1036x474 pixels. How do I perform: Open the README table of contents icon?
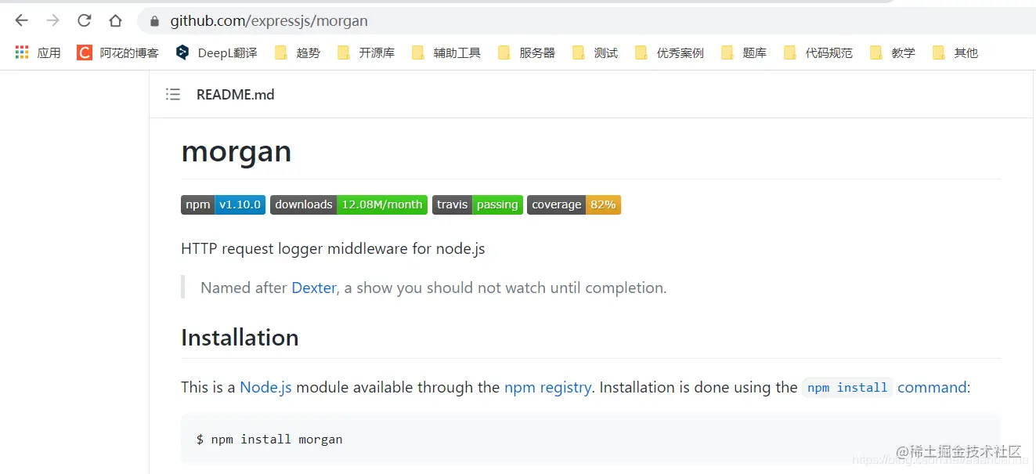tap(173, 94)
